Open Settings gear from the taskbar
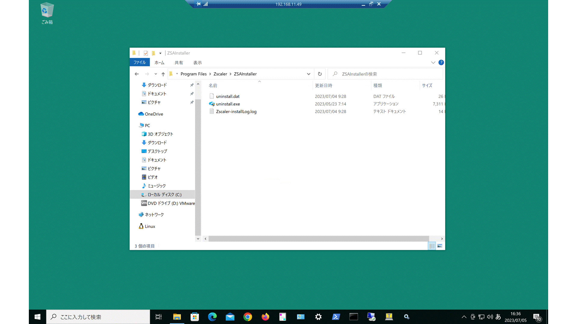The width and height of the screenshot is (577, 324). (x=318, y=317)
